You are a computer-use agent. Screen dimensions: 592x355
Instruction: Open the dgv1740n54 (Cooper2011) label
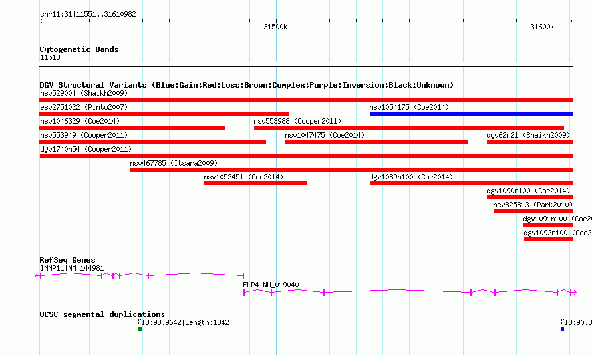(x=86, y=149)
